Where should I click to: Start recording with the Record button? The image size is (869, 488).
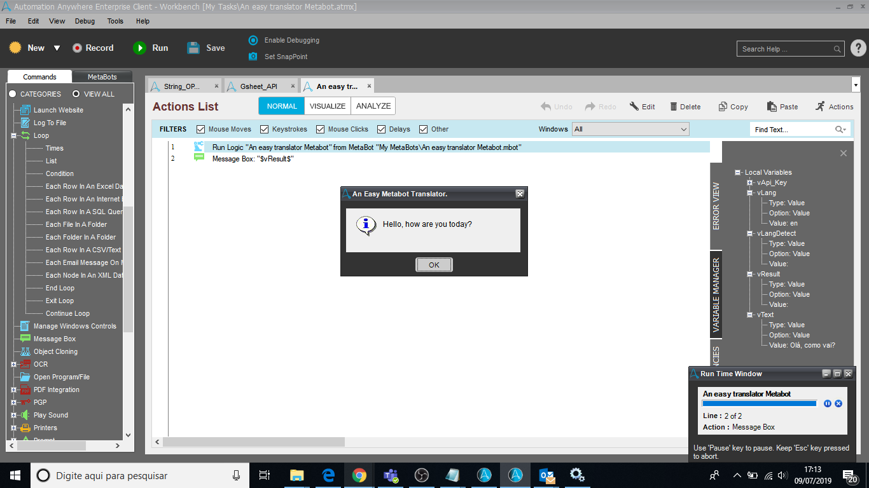(93, 48)
